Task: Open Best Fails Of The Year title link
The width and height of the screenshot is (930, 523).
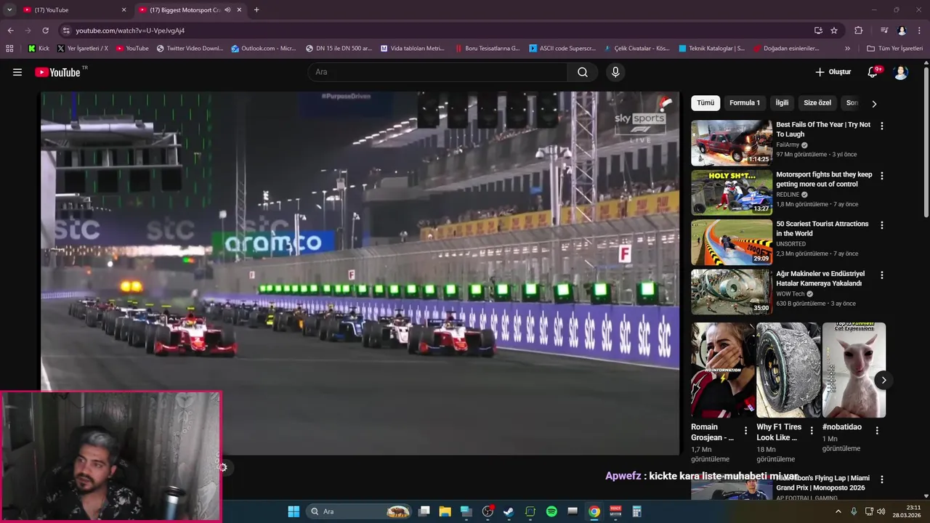Action: tap(822, 129)
